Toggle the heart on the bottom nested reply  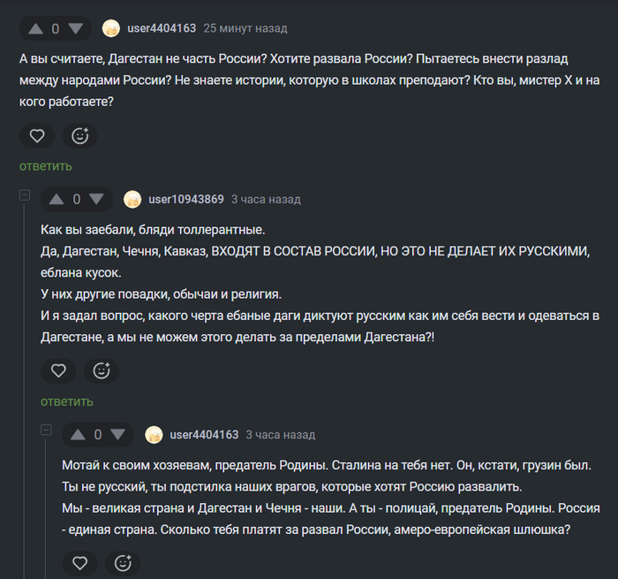(79, 562)
